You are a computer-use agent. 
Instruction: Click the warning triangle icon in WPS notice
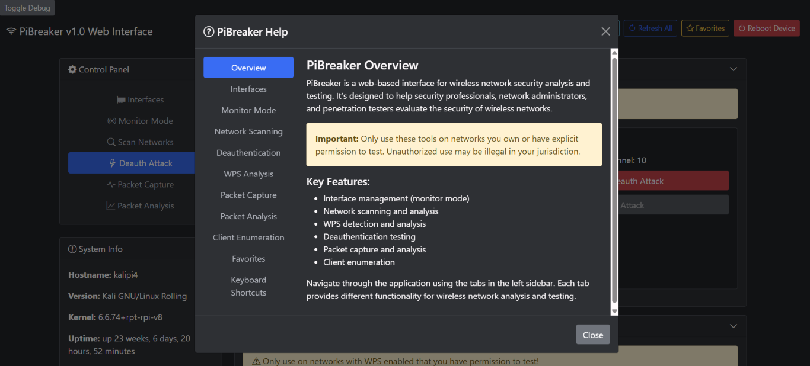[256, 361]
